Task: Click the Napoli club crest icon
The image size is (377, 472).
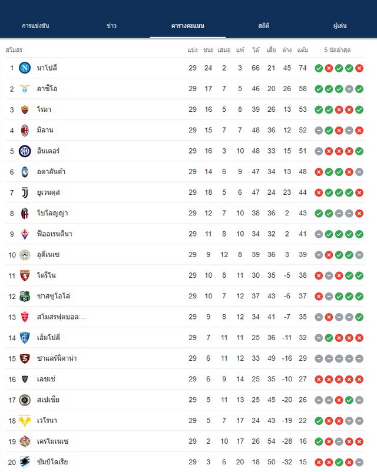Action: click(25, 68)
